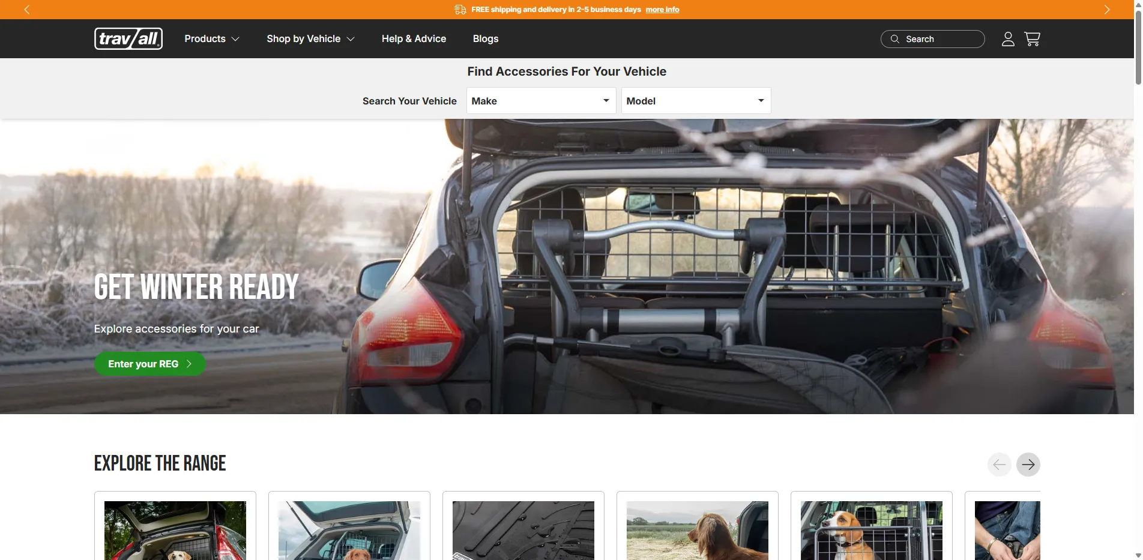Open the shipping 'more info' link
This screenshot has width=1143, height=560.
pyautogui.click(x=662, y=10)
